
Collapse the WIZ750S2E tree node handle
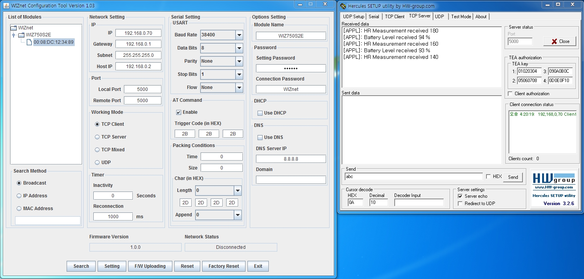click(x=14, y=35)
